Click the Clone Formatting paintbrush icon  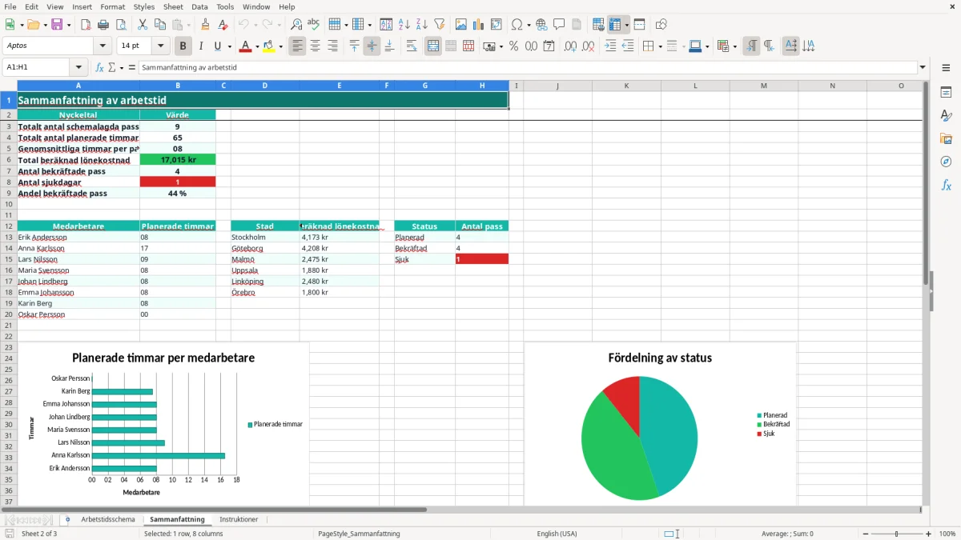click(205, 25)
